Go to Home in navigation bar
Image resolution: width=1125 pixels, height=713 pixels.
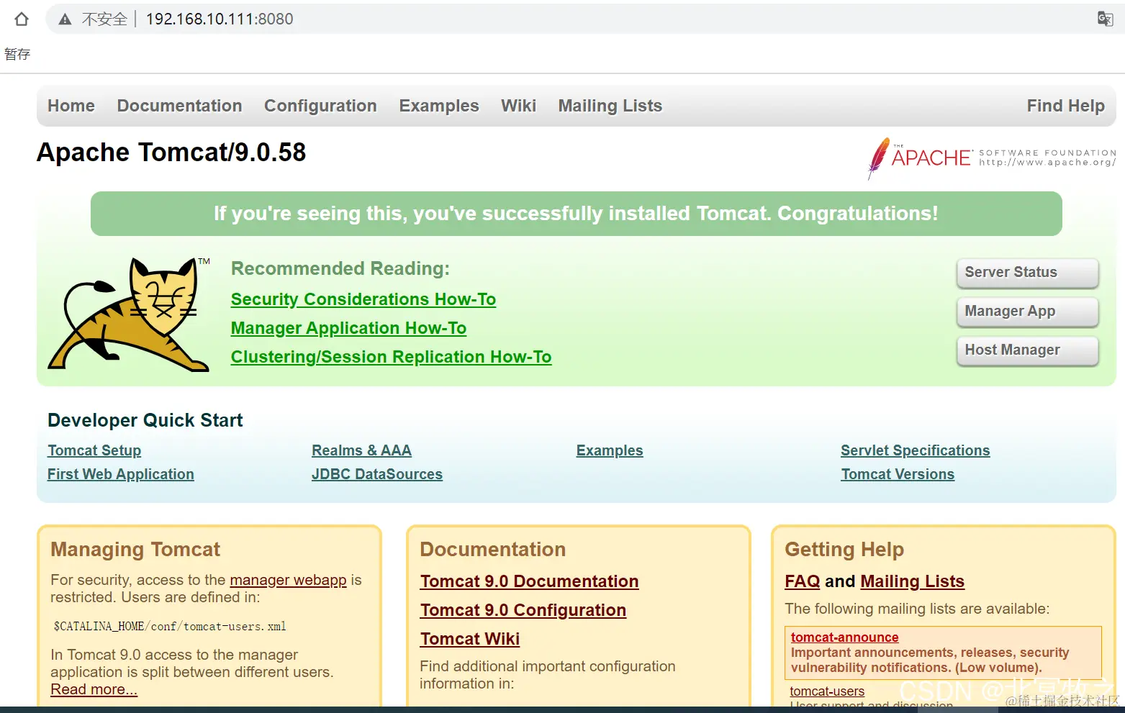tap(71, 106)
